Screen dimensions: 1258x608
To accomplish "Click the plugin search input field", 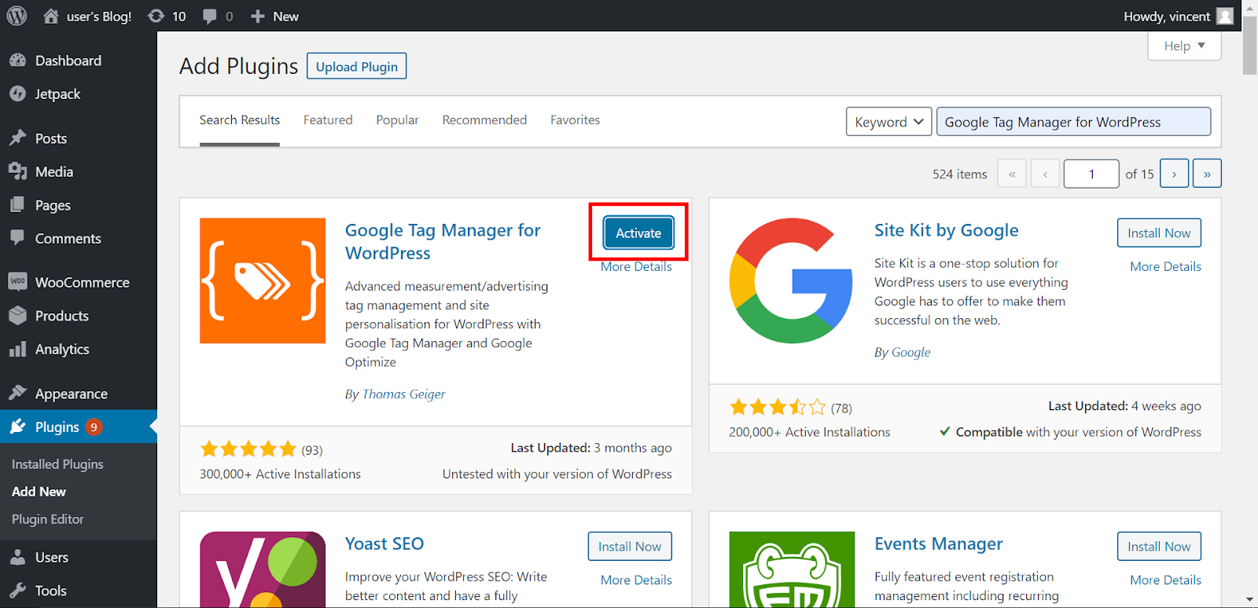I will click(x=1073, y=122).
